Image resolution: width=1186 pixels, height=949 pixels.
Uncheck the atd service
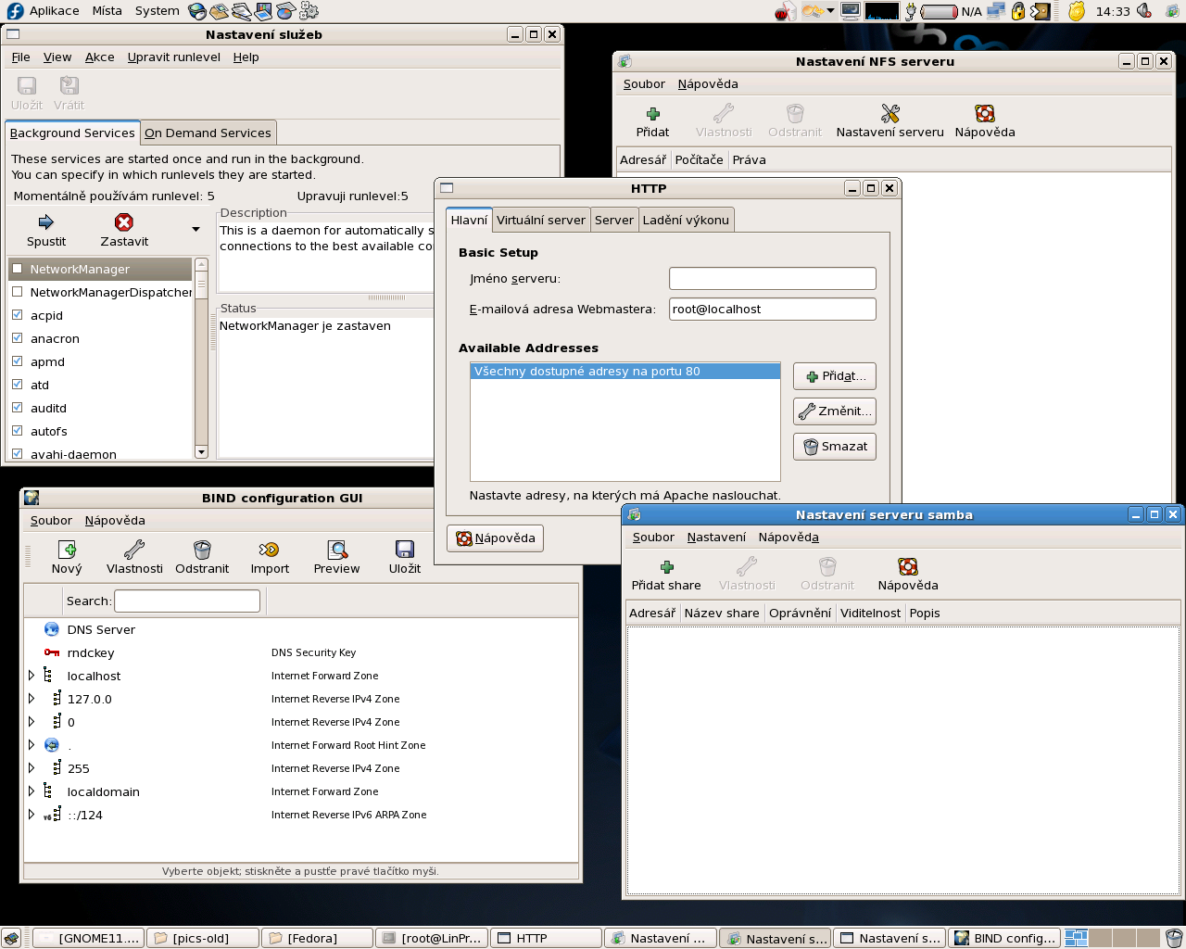[x=17, y=385]
